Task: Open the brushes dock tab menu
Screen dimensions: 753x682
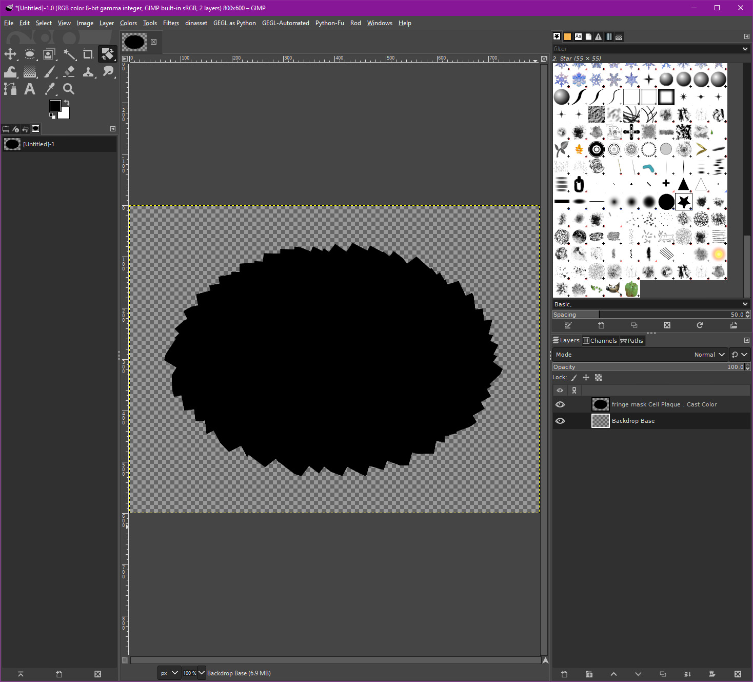Action: point(747,36)
